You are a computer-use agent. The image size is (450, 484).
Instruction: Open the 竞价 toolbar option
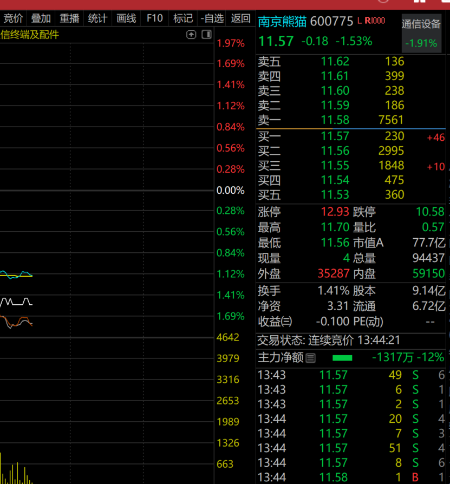tap(13, 18)
